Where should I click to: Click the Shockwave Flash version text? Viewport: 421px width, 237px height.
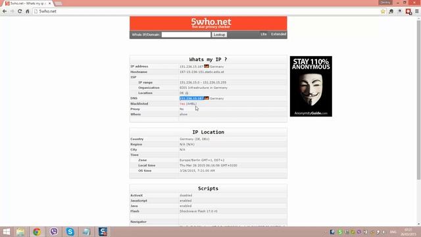click(x=199, y=211)
